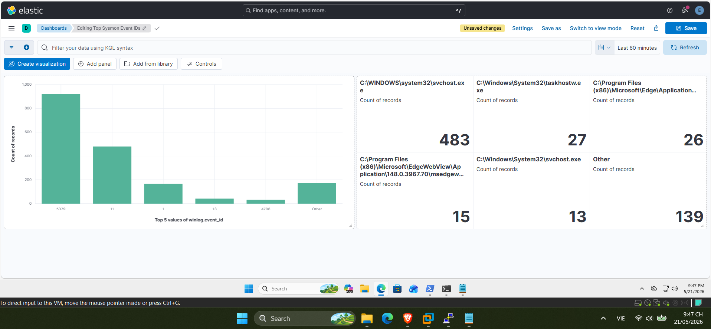Screen dimensions: 711x329
Task: Click Save as
Action: pos(551,28)
